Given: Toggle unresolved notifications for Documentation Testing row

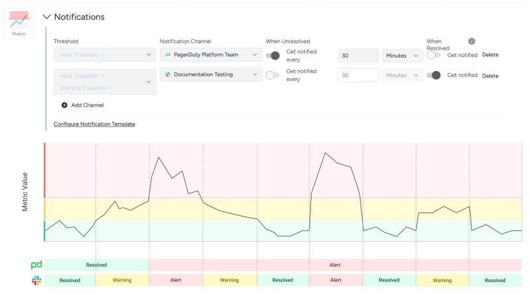Looking at the screenshot, I should tap(272, 75).
